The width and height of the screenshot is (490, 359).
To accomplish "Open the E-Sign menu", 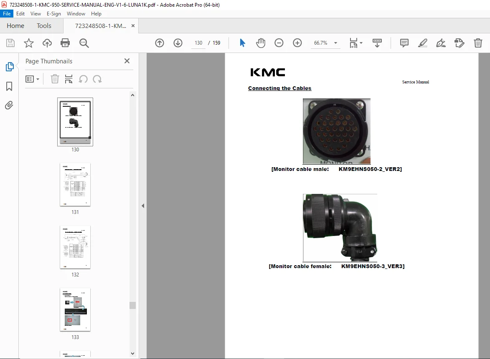I will point(54,14).
